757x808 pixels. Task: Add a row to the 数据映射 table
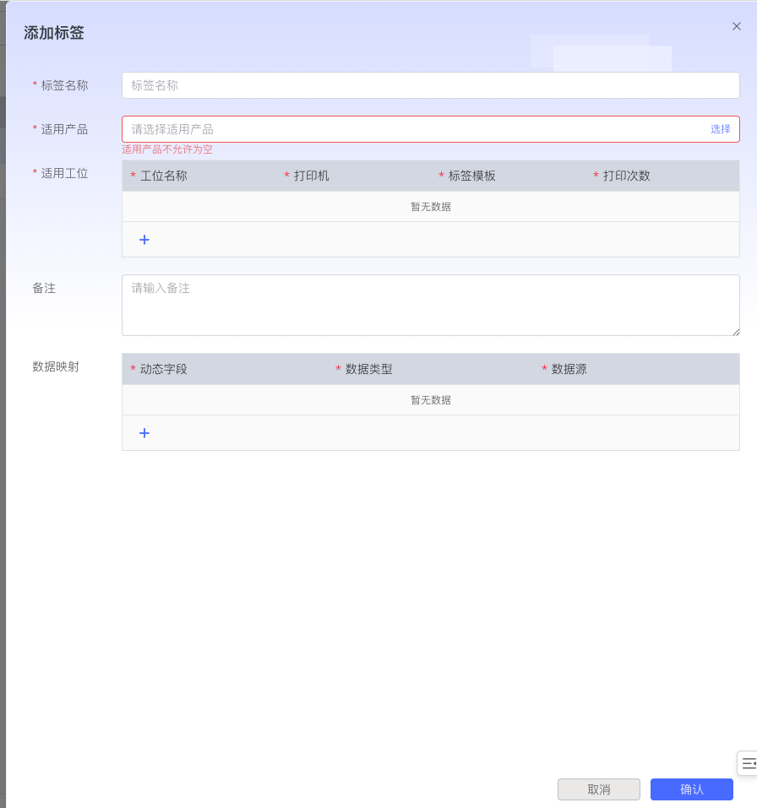click(x=144, y=433)
